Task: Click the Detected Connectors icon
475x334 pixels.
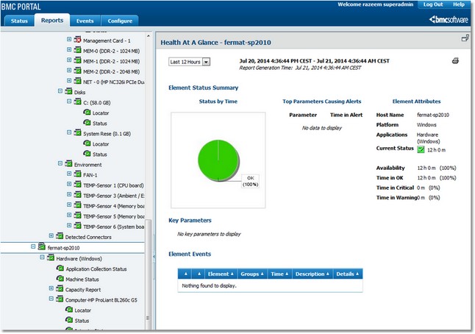Action: click(x=60, y=236)
